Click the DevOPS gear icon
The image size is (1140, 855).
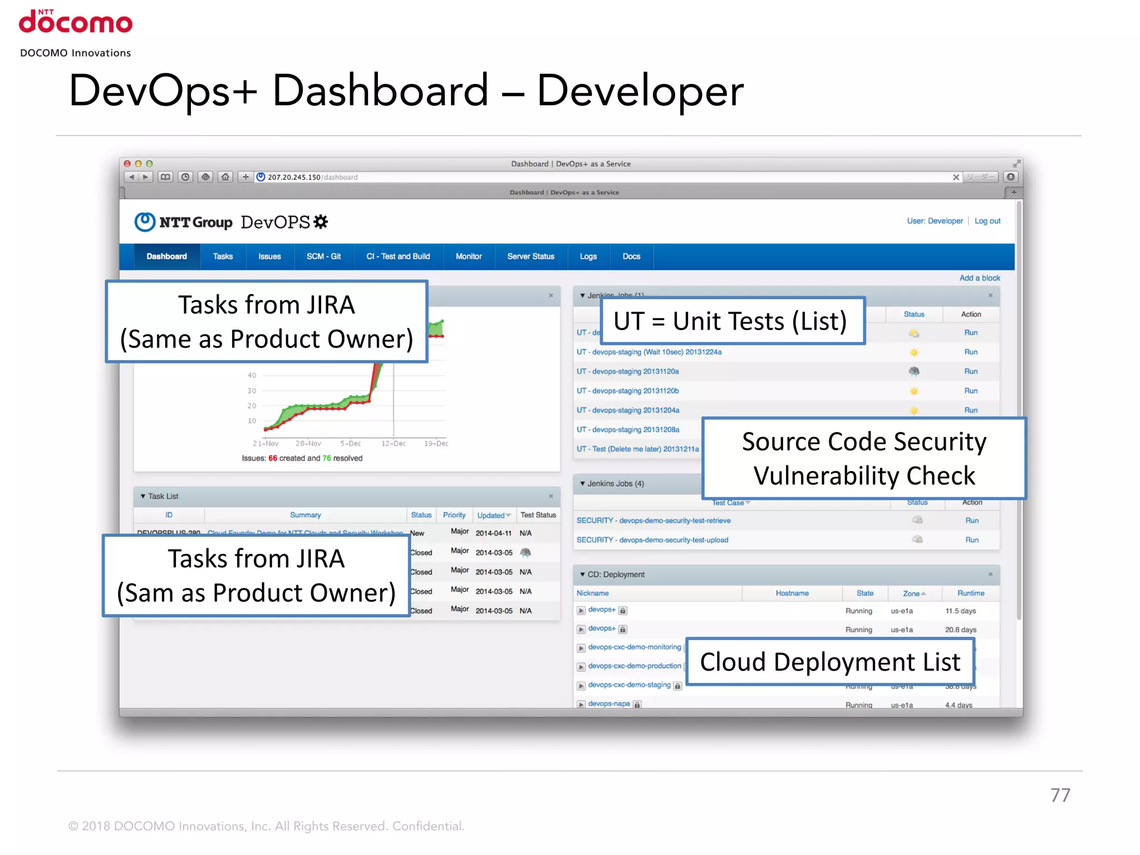click(x=321, y=222)
